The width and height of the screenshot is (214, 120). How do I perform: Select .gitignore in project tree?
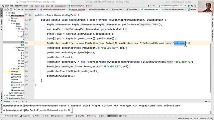coord(17,74)
